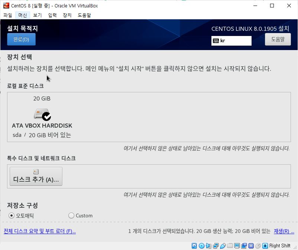
Task: Click the recording status icon
Action: 244,246
